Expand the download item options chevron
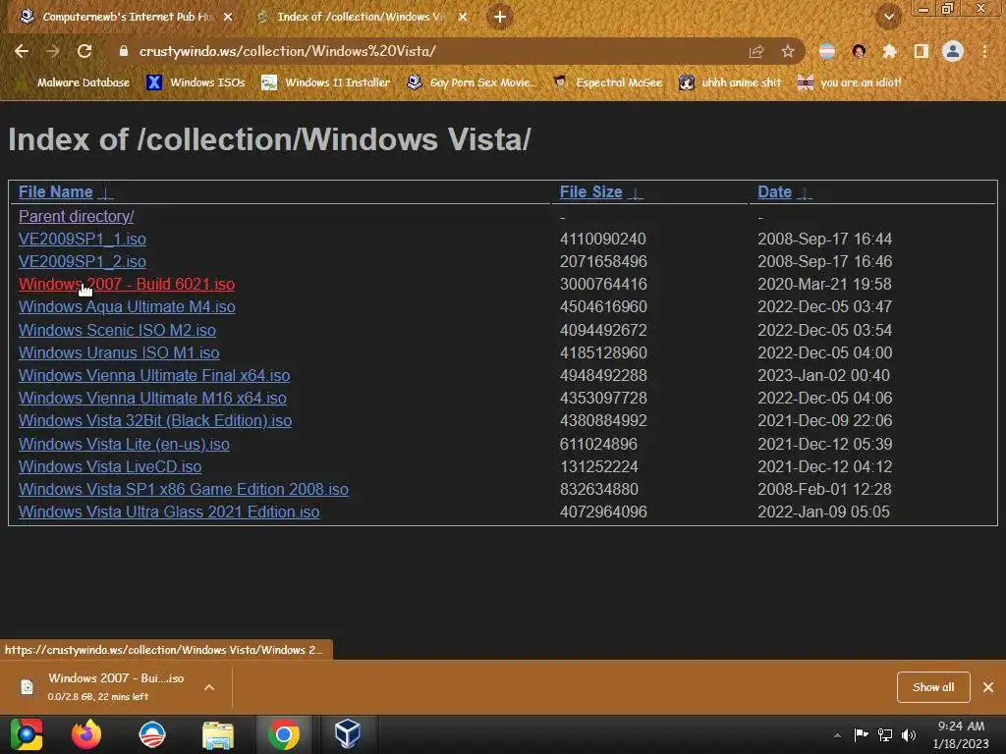This screenshot has width=1006, height=754. (209, 686)
